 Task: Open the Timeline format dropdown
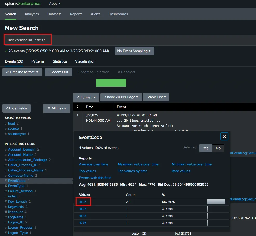[x=22, y=72]
